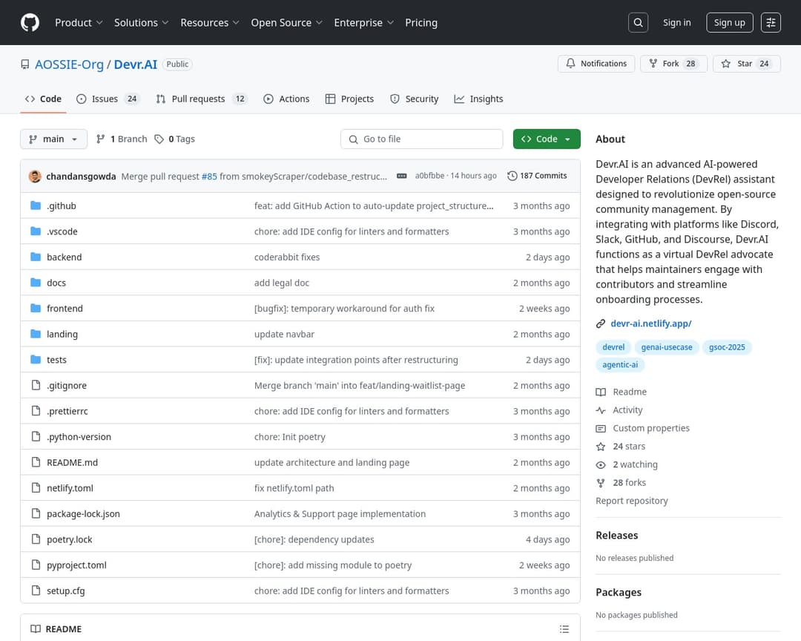
Task: Open the main branch selector dropdown
Action: (53, 139)
